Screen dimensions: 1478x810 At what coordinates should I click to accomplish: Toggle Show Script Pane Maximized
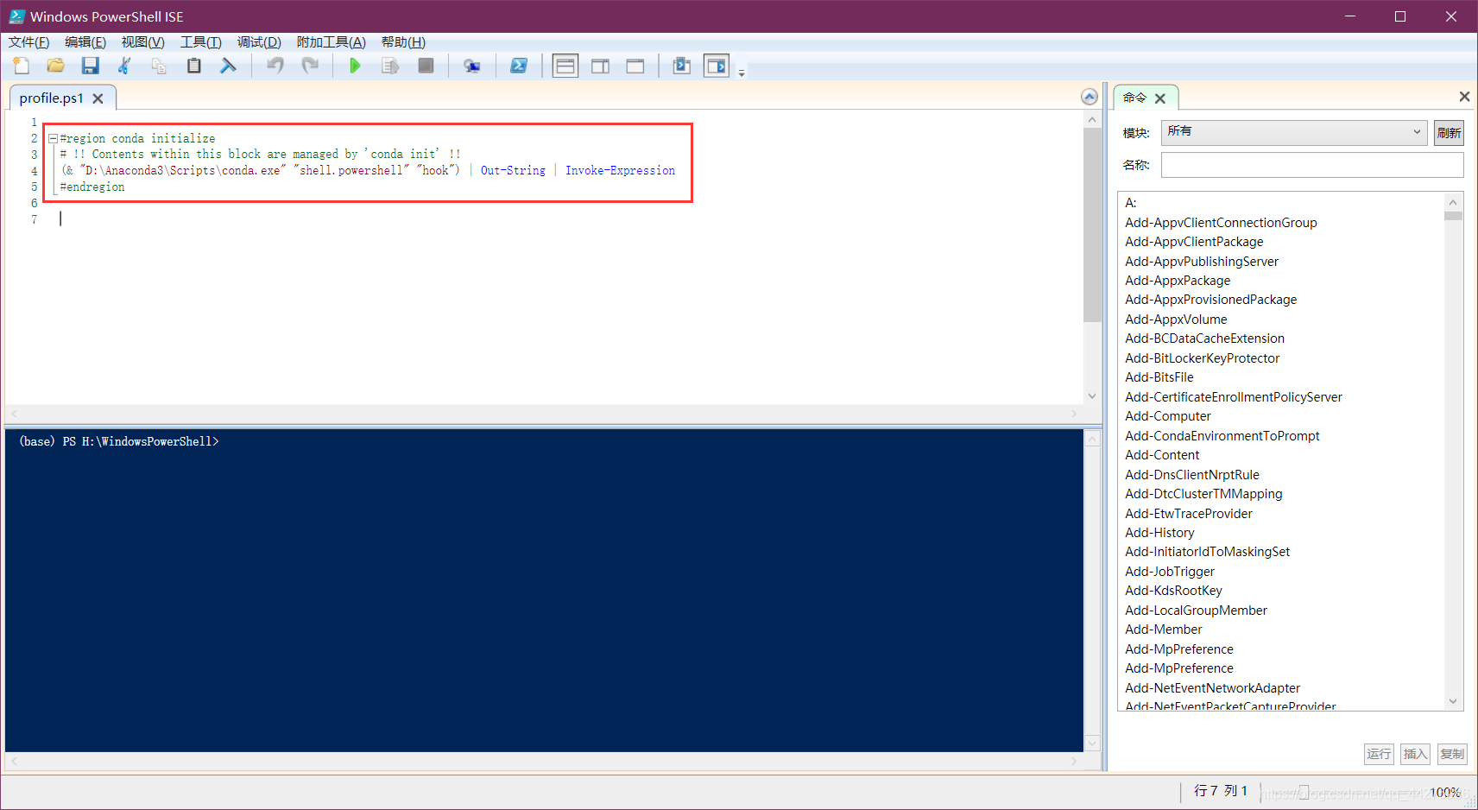click(635, 65)
